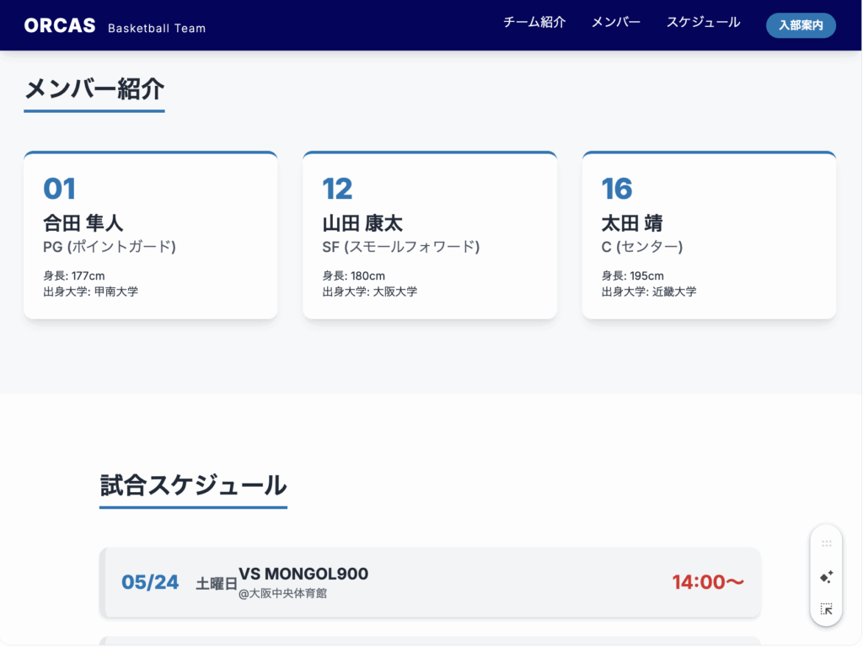Click the 14:00〜 match start time
The width and height of the screenshot is (863, 647).
(708, 582)
